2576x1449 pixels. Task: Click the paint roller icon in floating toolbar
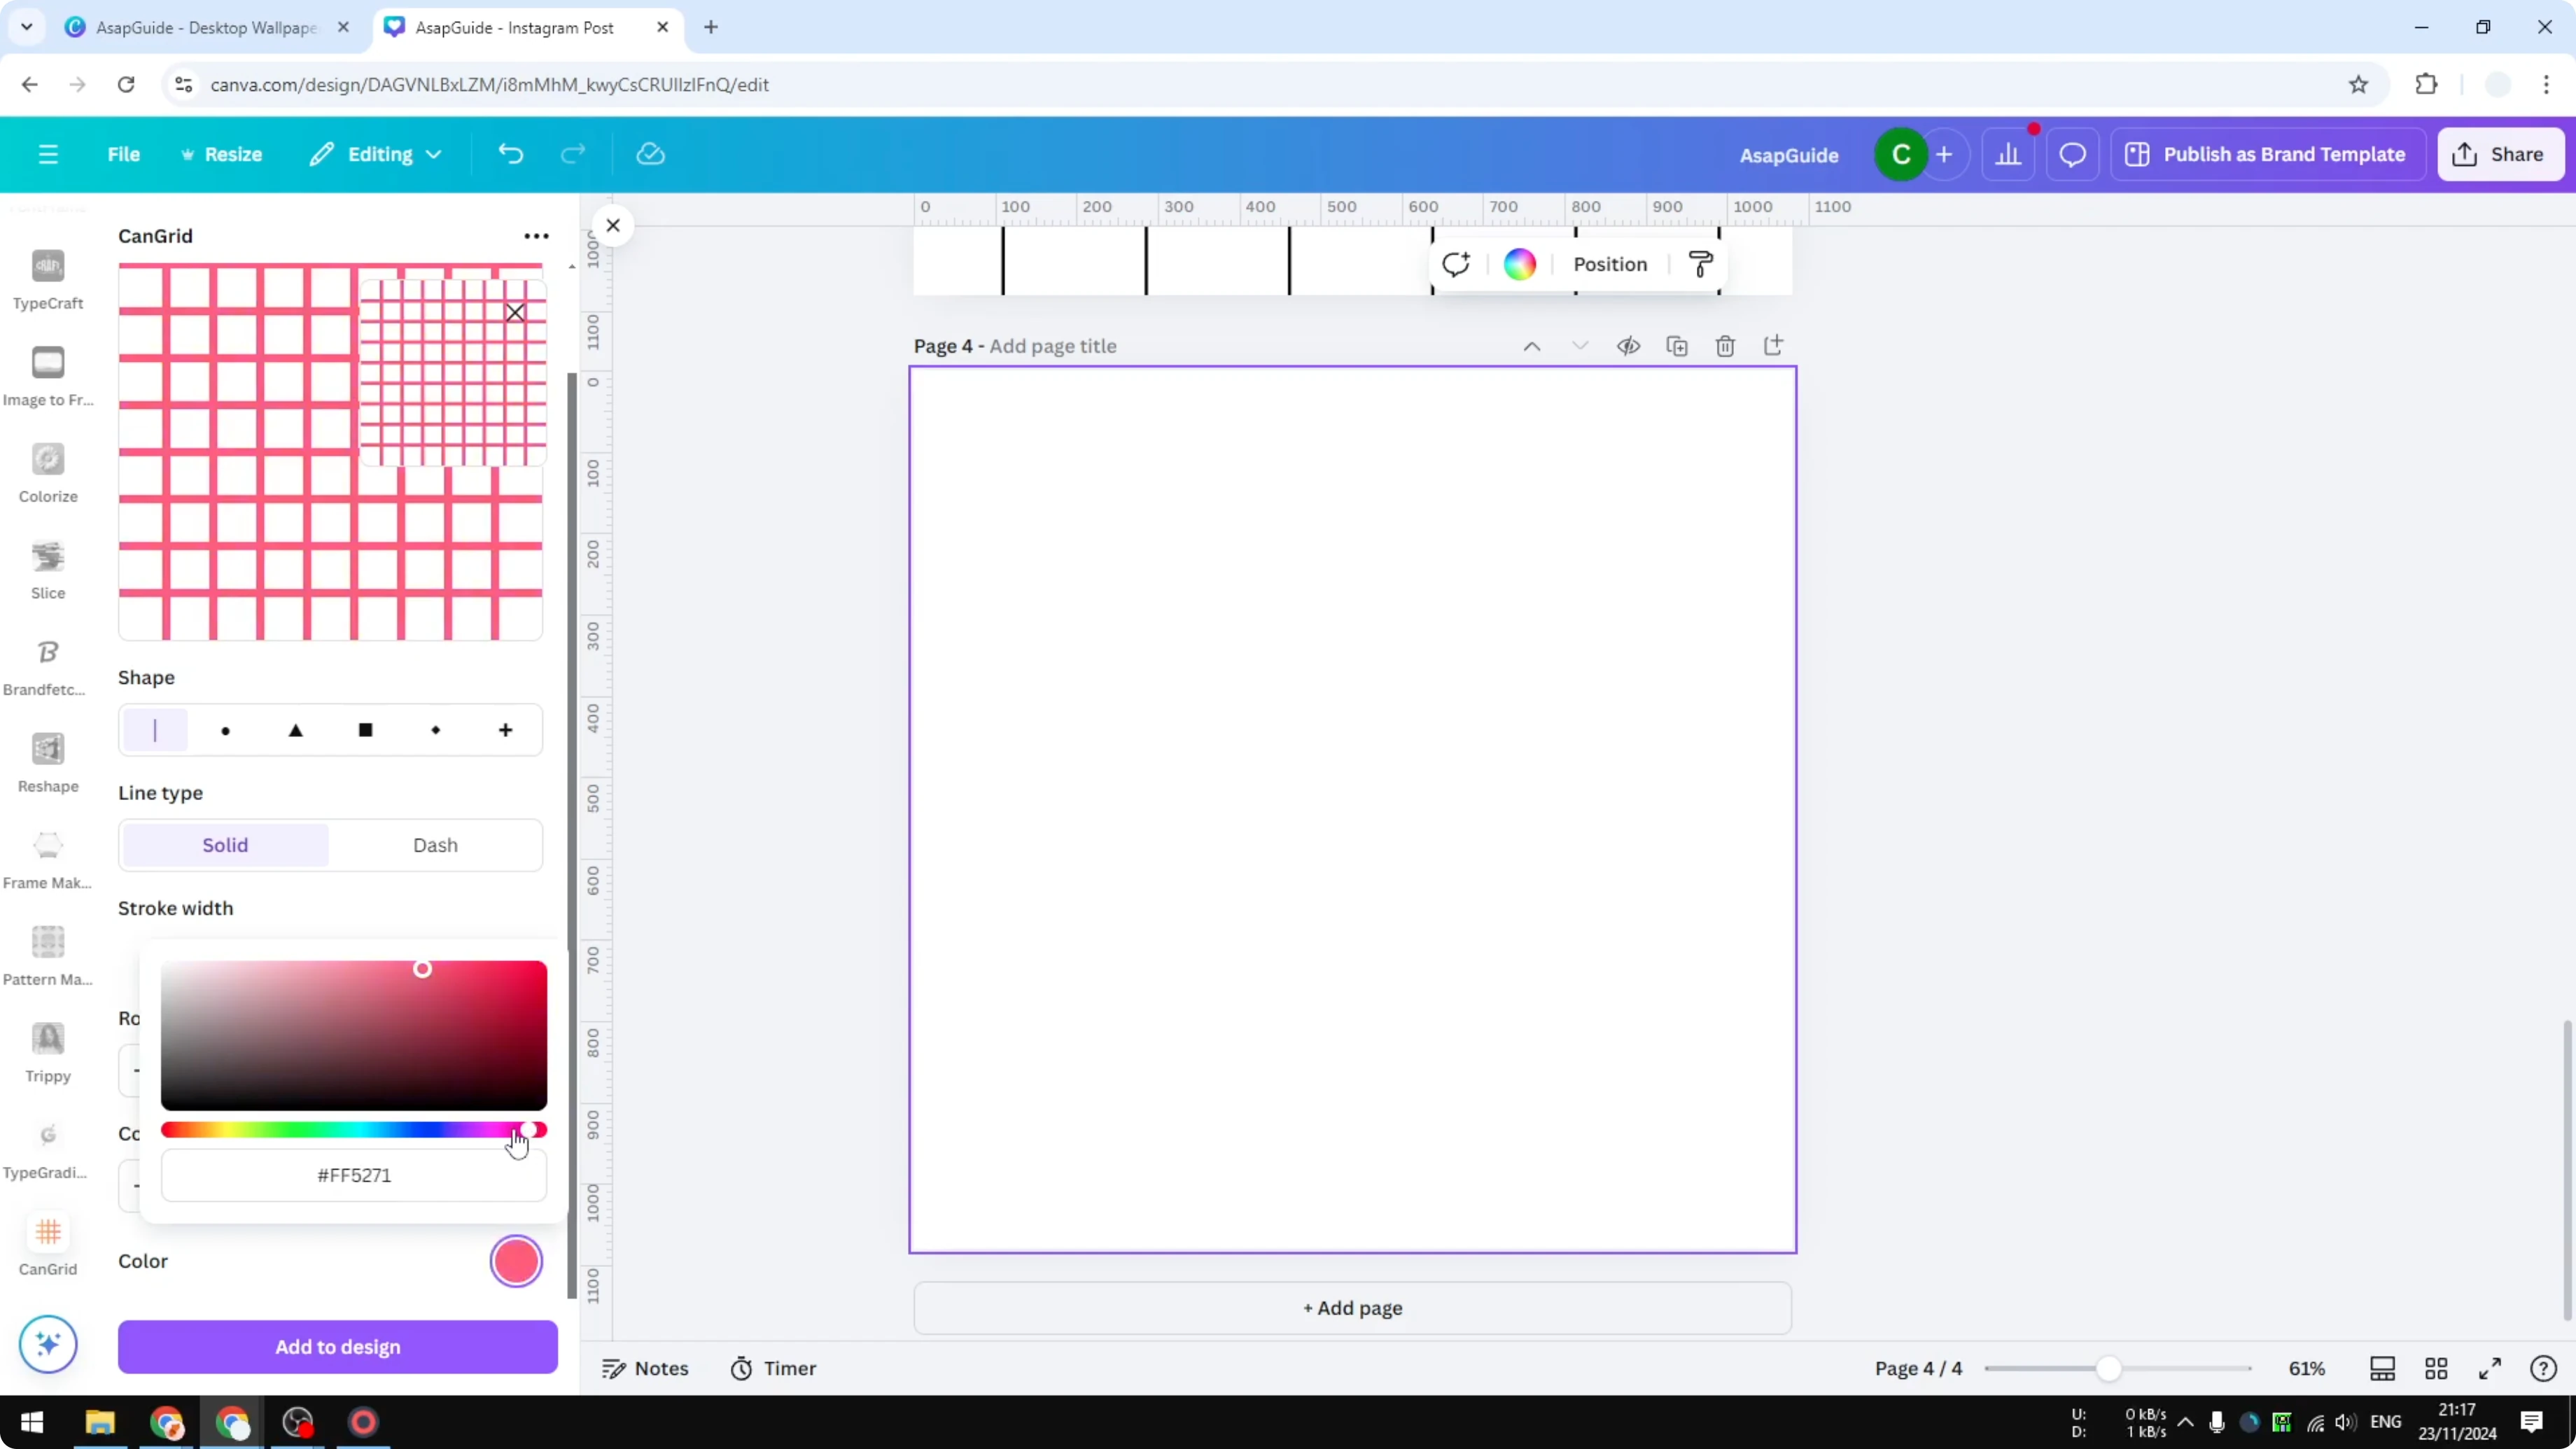1701,263
